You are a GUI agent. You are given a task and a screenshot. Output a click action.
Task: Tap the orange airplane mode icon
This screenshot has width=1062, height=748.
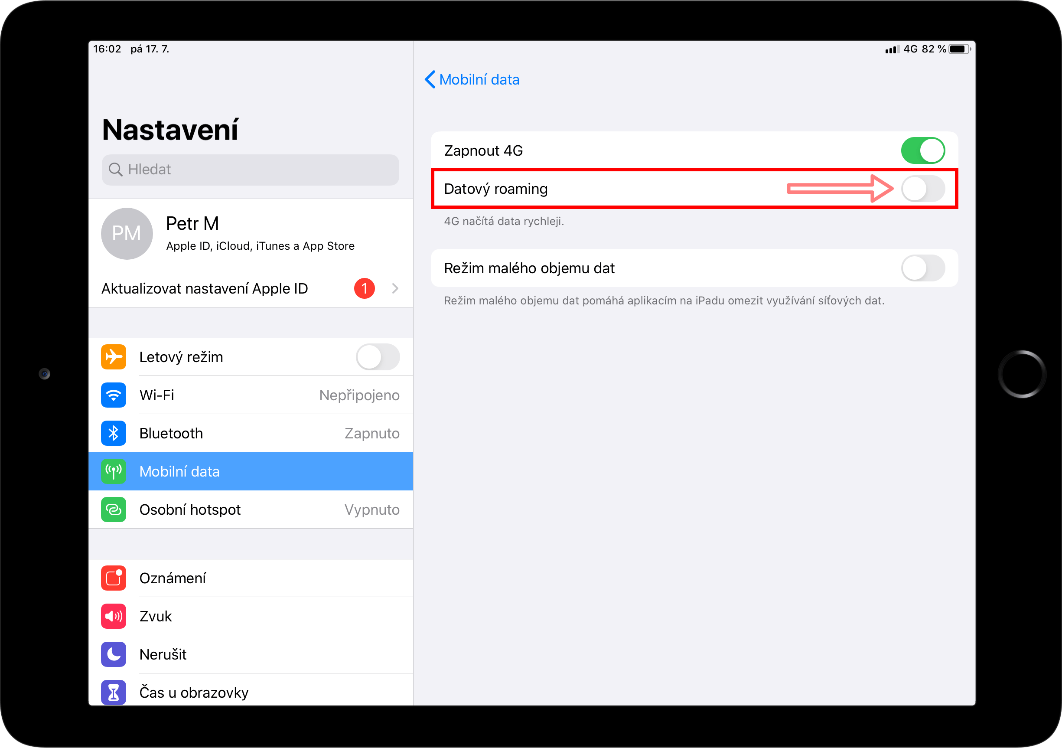point(113,357)
